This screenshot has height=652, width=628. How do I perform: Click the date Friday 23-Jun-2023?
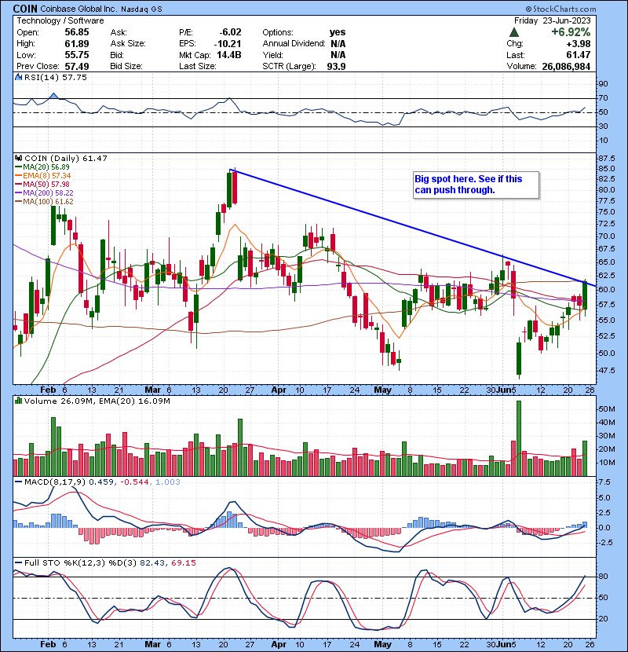[552, 20]
